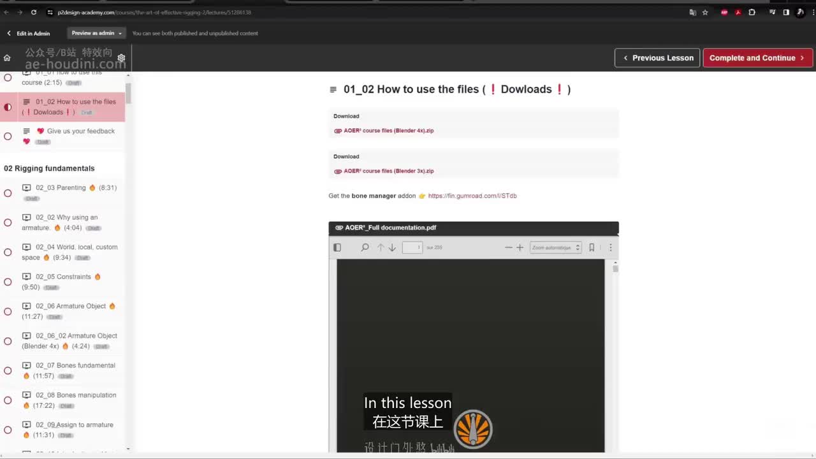Go back using the browser back arrow

[6, 12]
